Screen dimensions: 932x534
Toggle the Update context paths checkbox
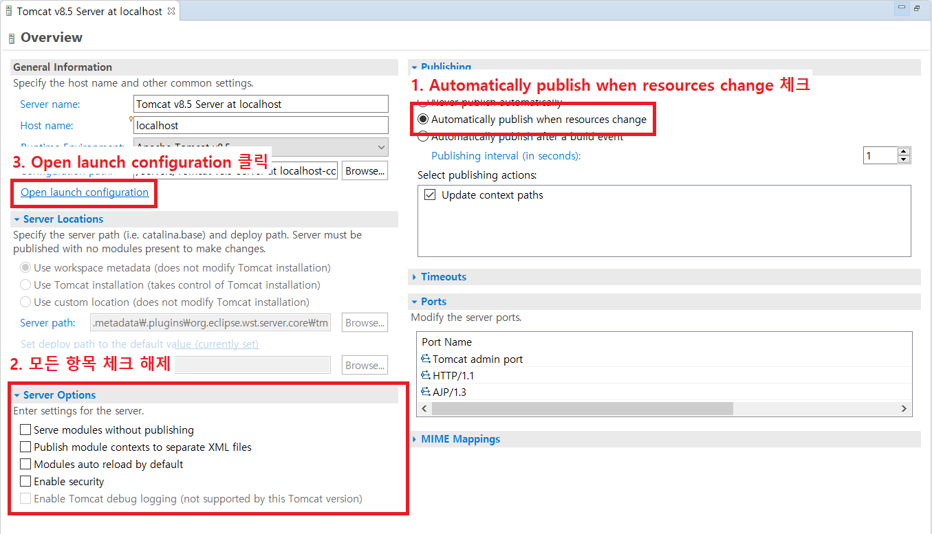coord(430,194)
